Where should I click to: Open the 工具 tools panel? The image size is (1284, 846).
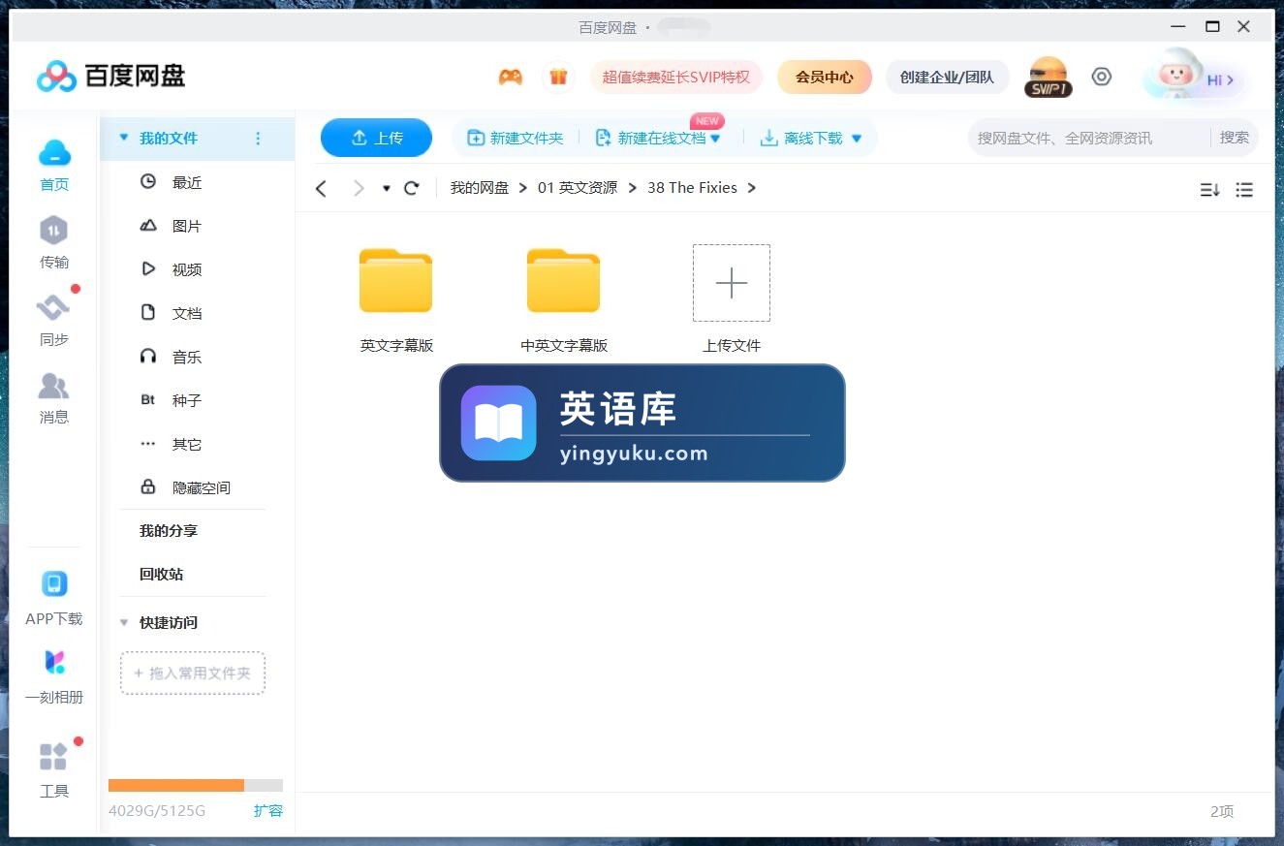(x=54, y=770)
